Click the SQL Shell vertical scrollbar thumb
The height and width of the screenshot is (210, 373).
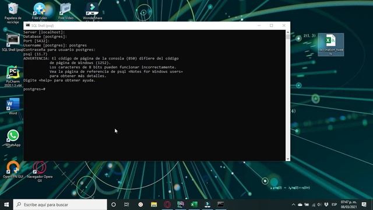point(288,37)
